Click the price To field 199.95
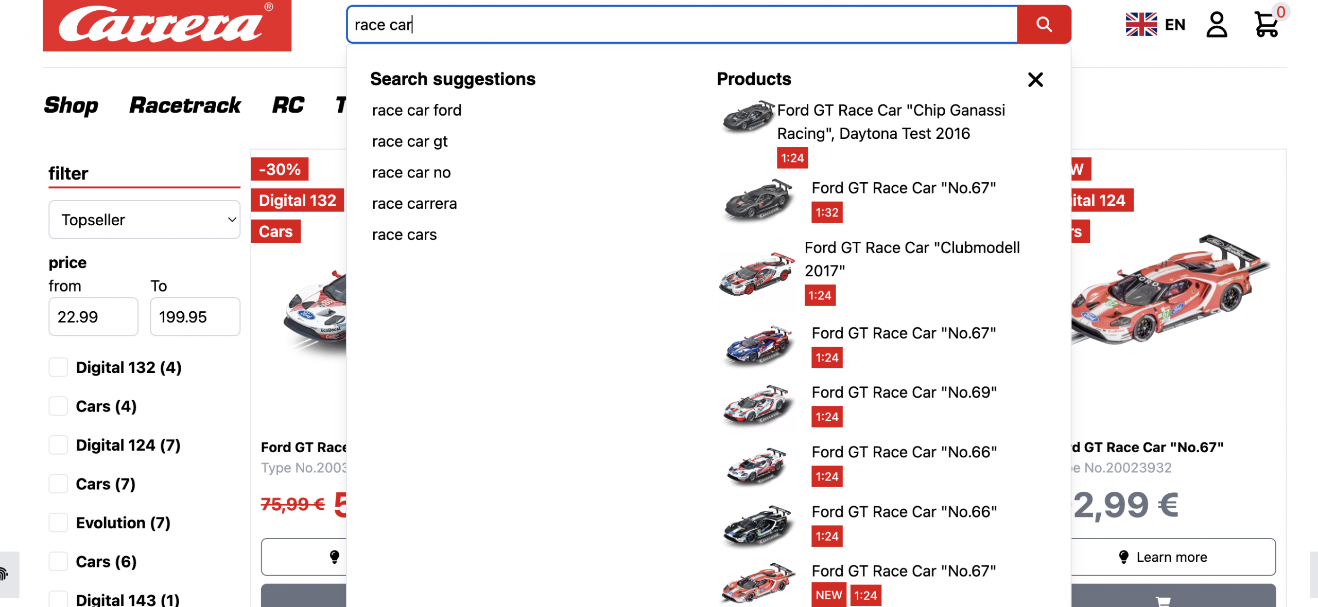 pyautogui.click(x=195, y=316)
